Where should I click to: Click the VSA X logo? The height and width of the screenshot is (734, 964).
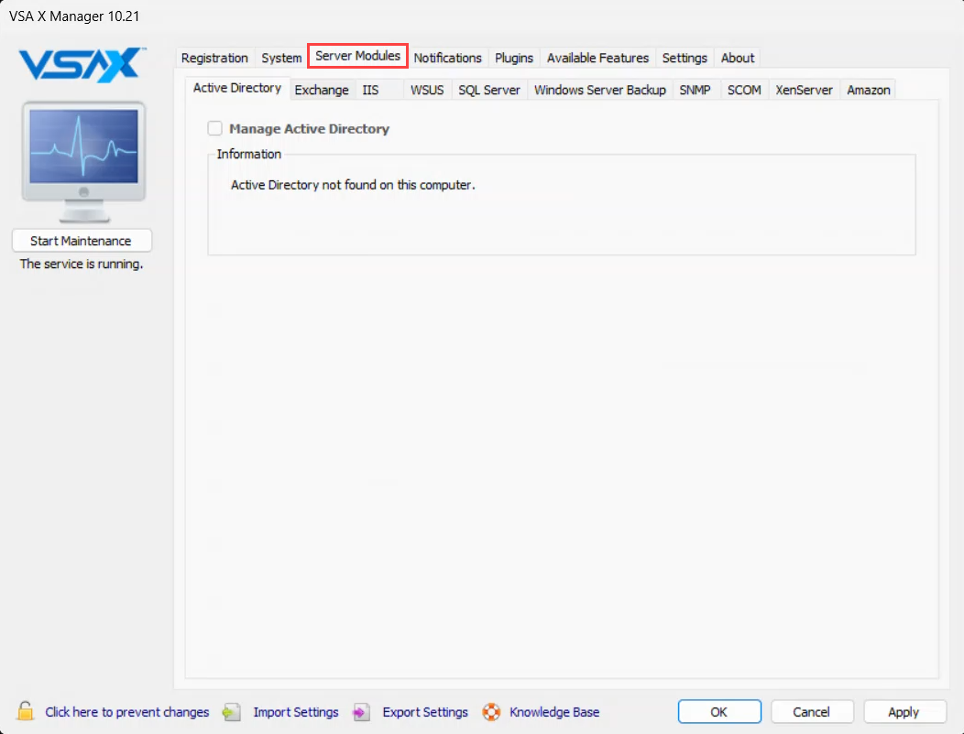82,66
